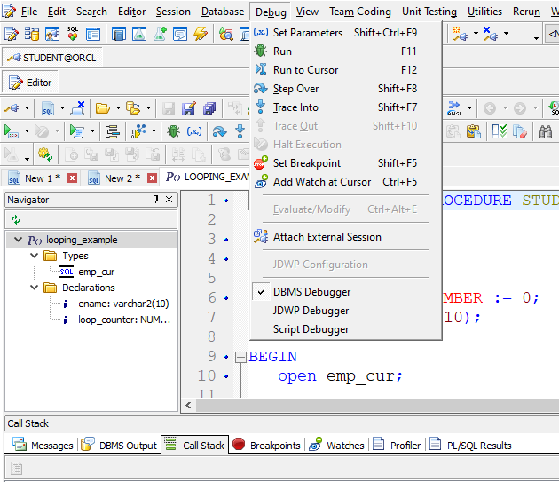Viewport: 559px width, 482px height.
Task: Select the JDWP Debugger option
Action: 346,311
